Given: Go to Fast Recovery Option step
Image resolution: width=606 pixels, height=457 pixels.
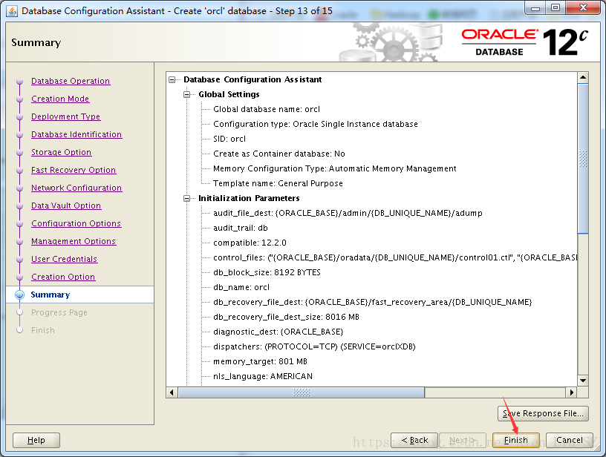Looking at the screenshot, I should pos(74,170).
